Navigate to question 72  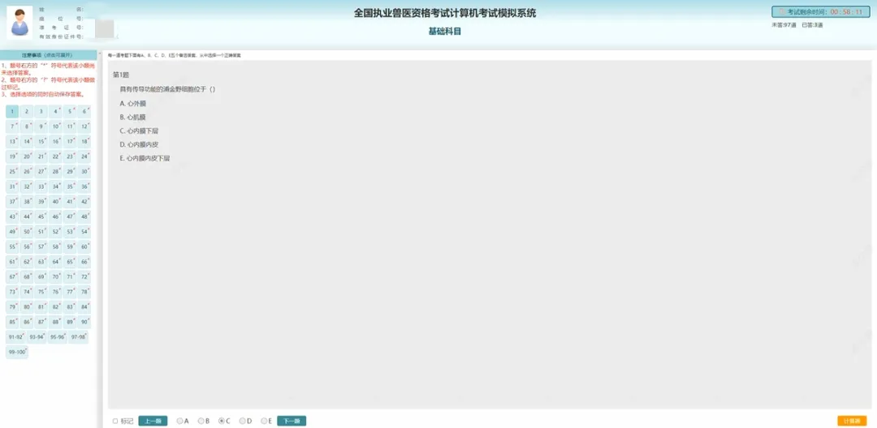click(x=84, y=276)
